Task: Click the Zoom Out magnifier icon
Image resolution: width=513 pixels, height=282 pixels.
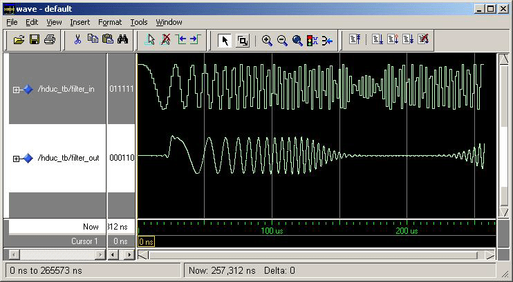Action: coord(282,40)
